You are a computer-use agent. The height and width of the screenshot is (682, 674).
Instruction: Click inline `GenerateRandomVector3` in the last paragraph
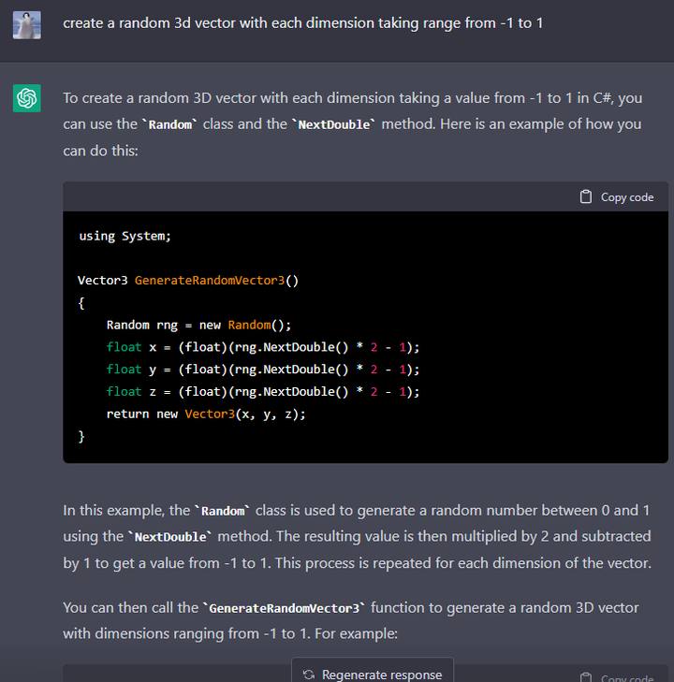(282, 608)
